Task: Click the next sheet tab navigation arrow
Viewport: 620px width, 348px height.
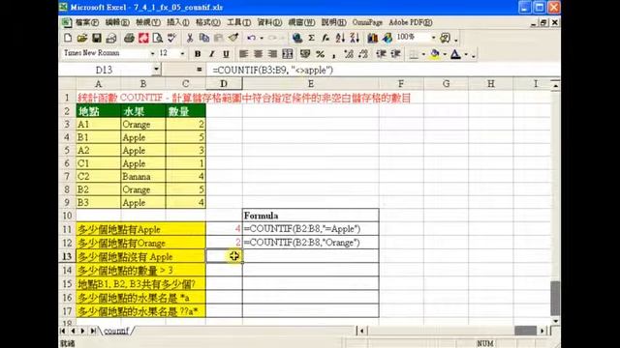Action: pyautogui.click(x=82, y=331)
